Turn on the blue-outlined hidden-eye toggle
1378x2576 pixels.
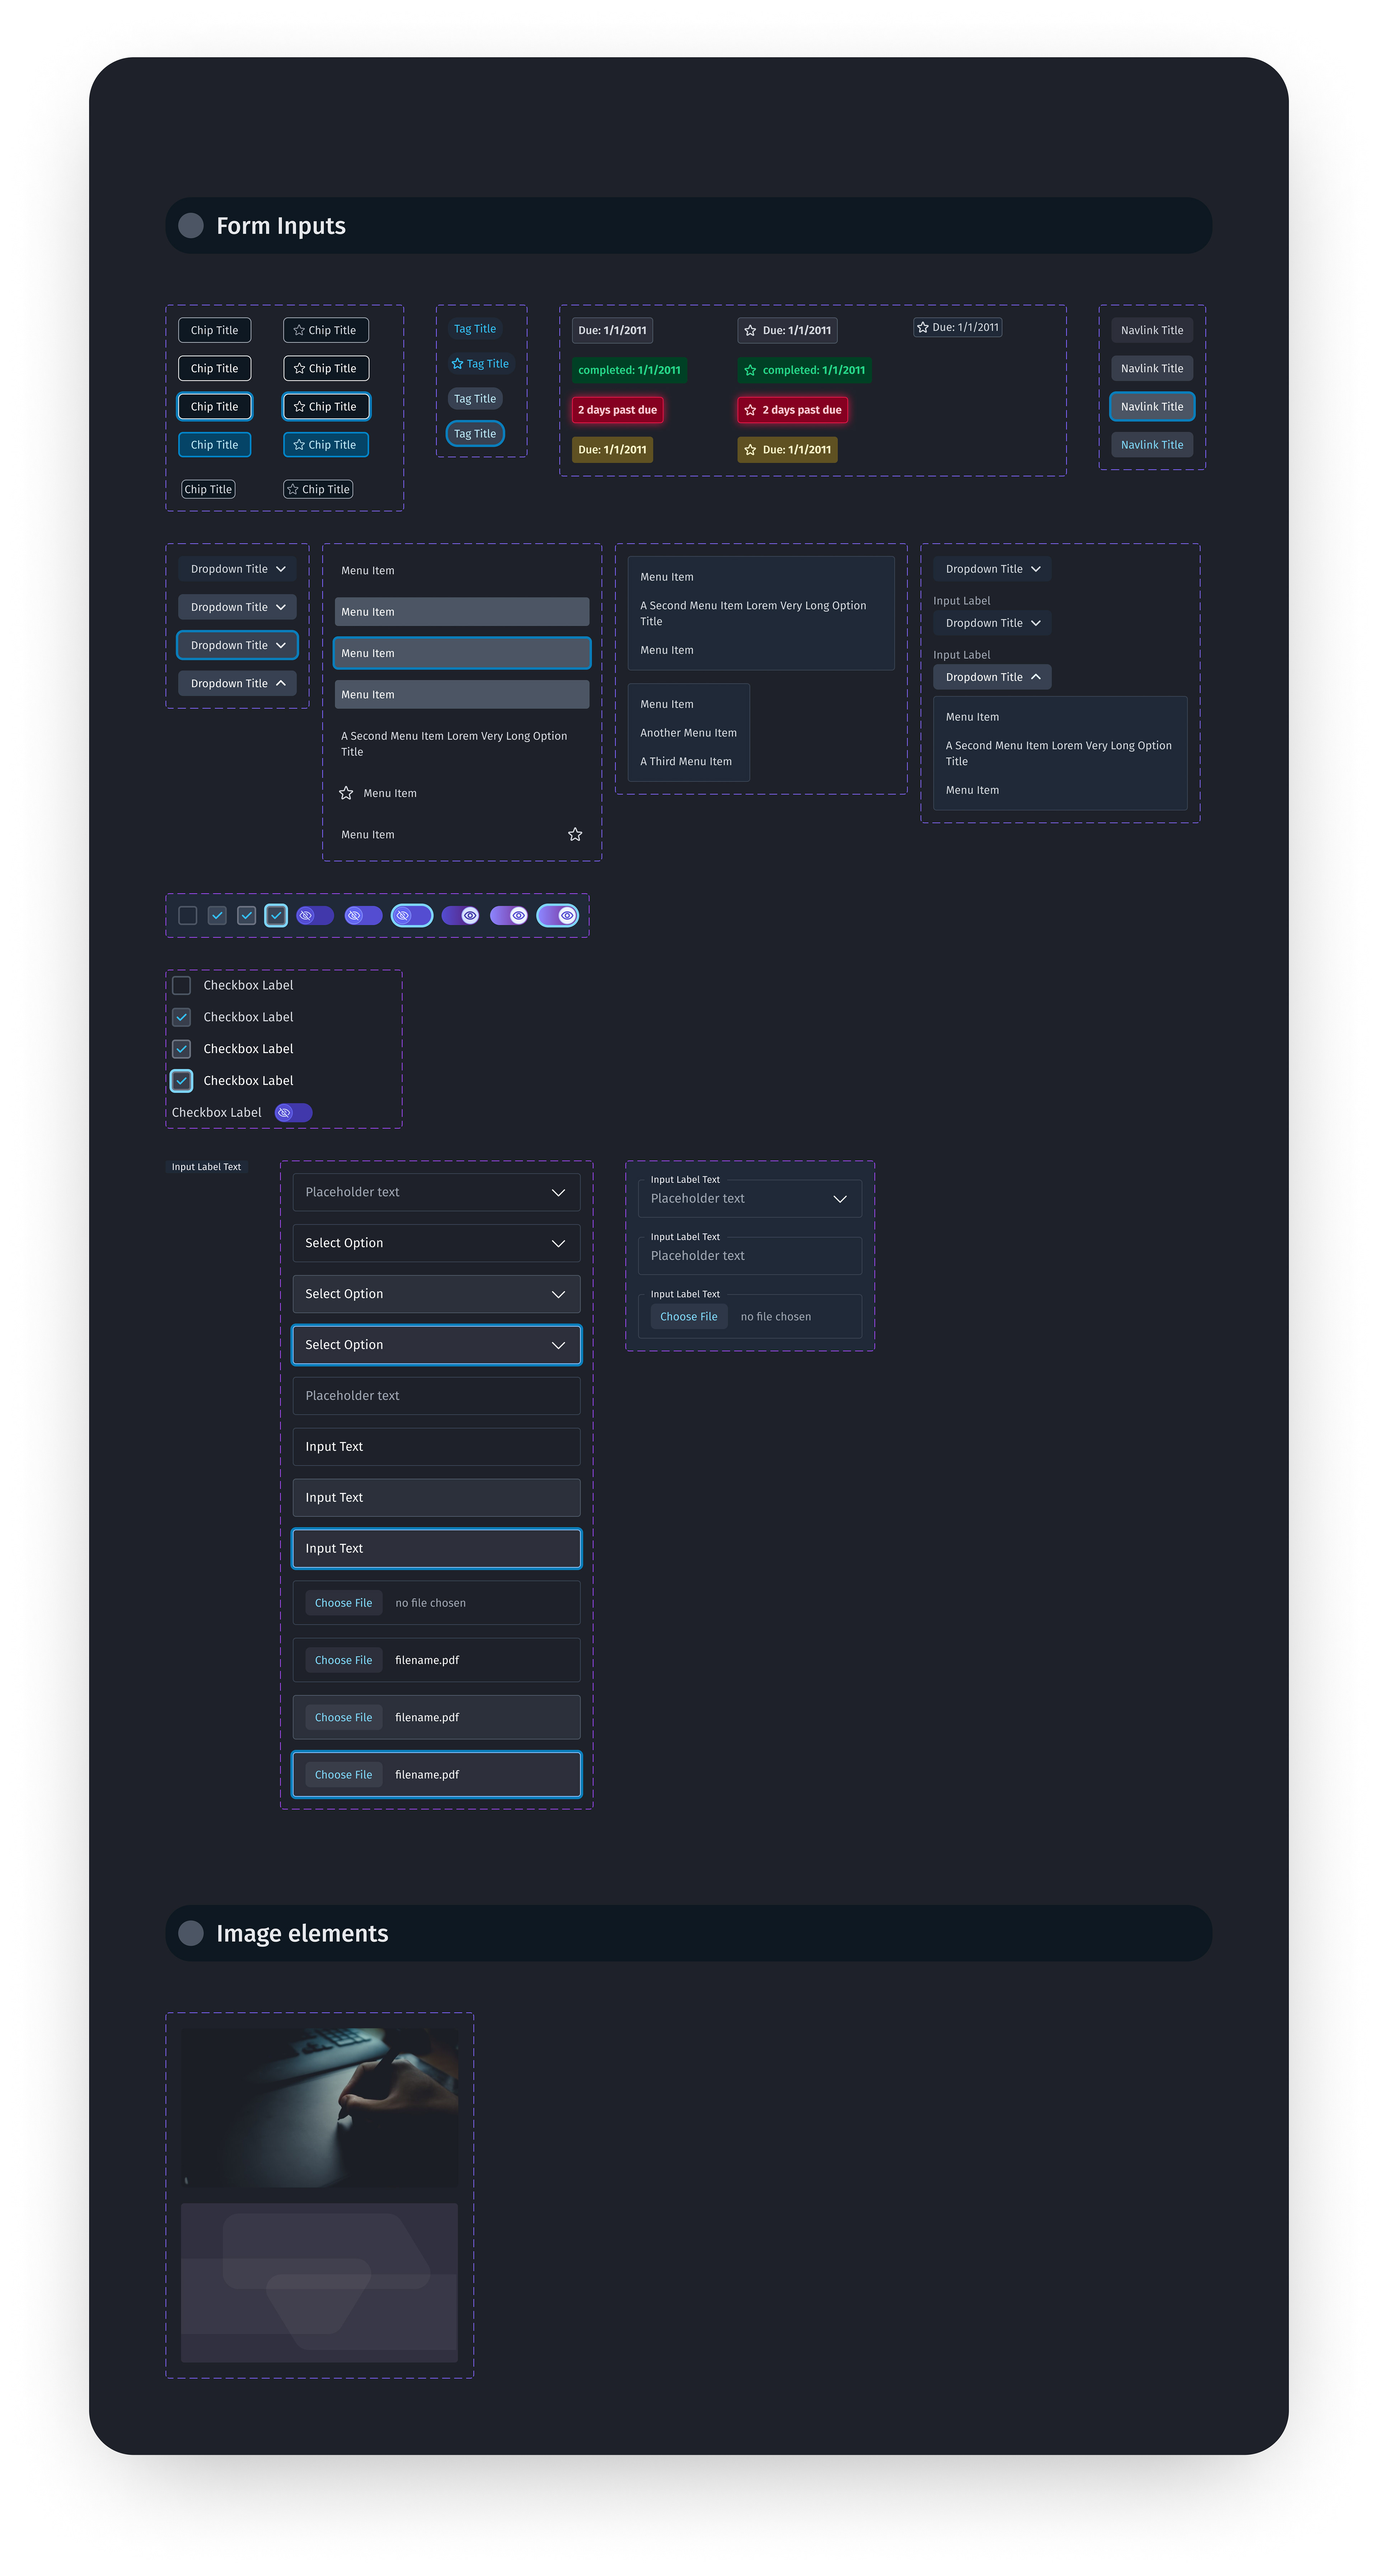pyautogui.click(x=412, y=915)
